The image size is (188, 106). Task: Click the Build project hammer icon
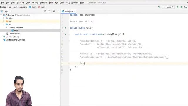tap(159, 7)
